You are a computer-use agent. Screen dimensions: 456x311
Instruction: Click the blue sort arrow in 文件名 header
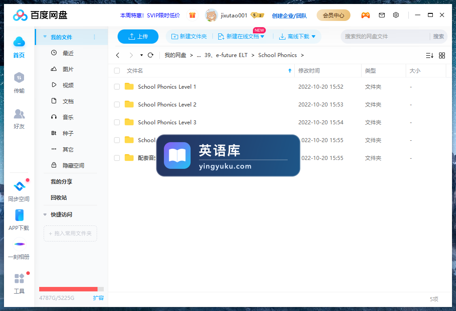pyautogui.click(x=289, y=70)
